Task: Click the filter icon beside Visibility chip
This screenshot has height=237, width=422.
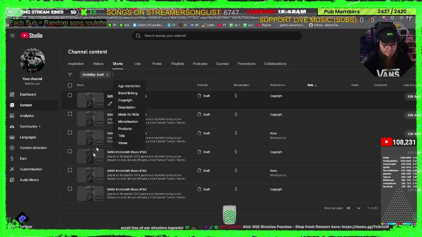Action: pos(70,75)
